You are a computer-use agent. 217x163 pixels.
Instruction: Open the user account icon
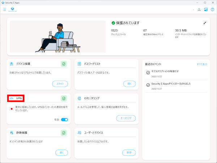[x=199, y=9]
